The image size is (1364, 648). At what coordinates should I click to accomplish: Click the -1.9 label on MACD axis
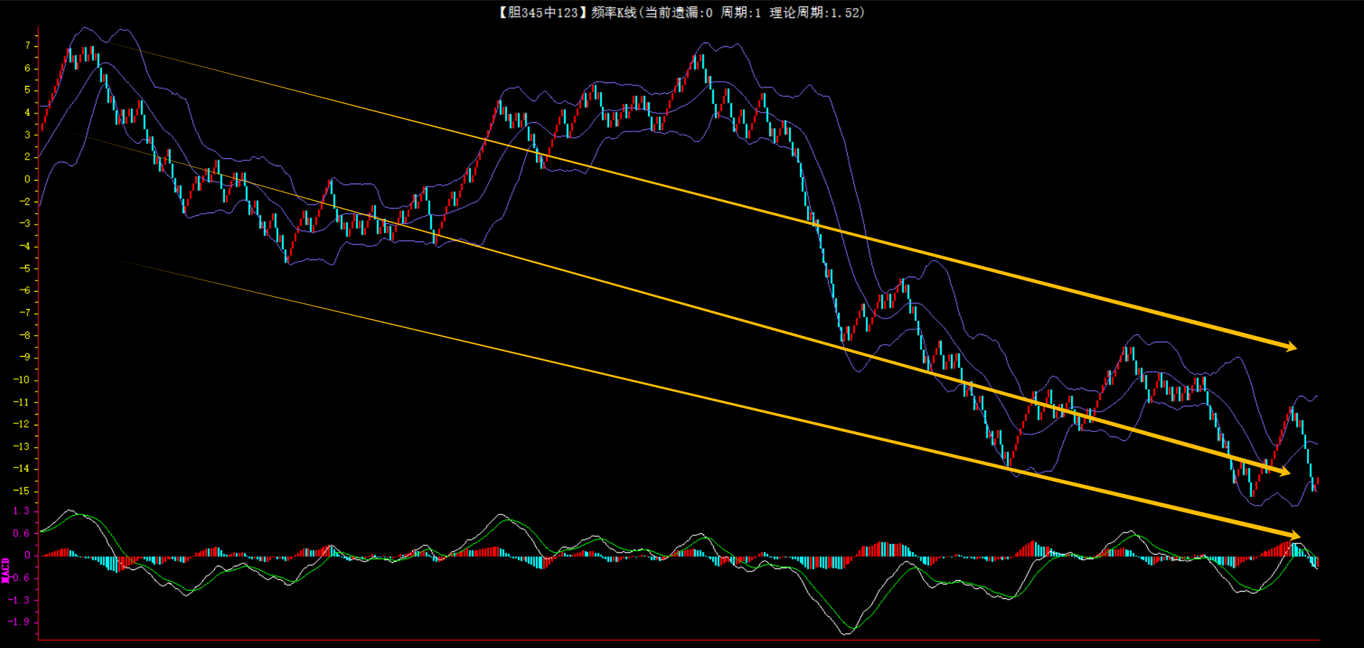coord(20,622)
